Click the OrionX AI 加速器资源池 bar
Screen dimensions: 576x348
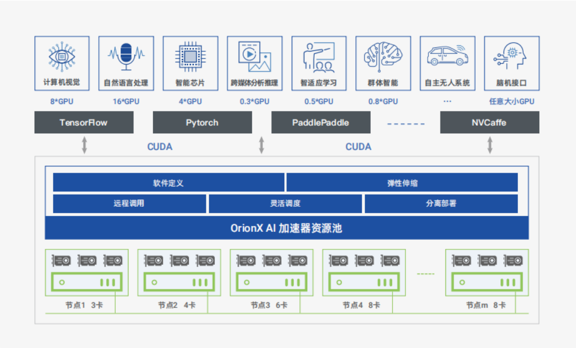tap(286, 228)
